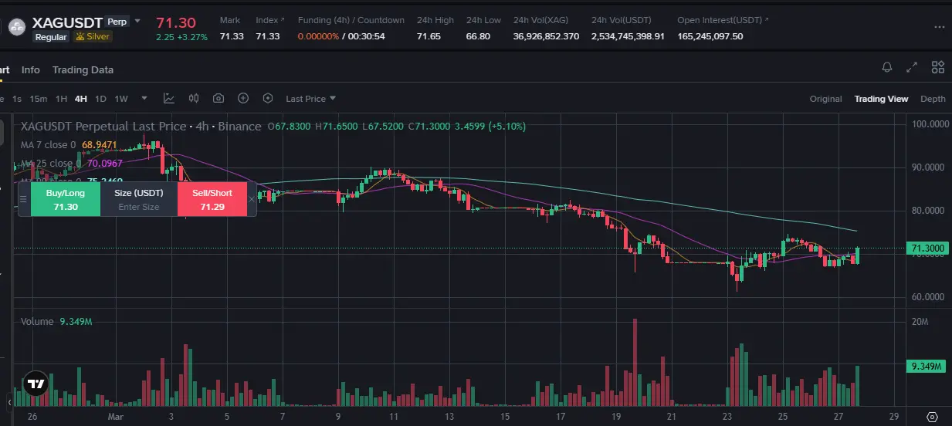Click the silver coin icon beside XAGUSDT
The height and width of the screenshot is (426, 952).
pos(15,28)
